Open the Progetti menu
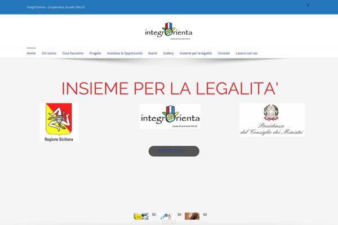Viewport: 338px width, 225px height. tap(95, 53)
